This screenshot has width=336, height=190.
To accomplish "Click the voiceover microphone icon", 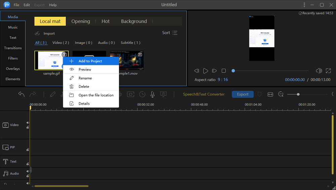I will coord(153,94).
